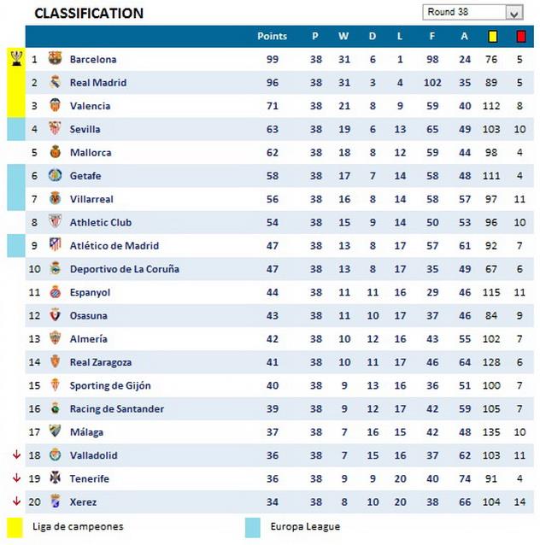Click the CLASSIFICATION heading
540x545 pixels.
click(89, 13)
